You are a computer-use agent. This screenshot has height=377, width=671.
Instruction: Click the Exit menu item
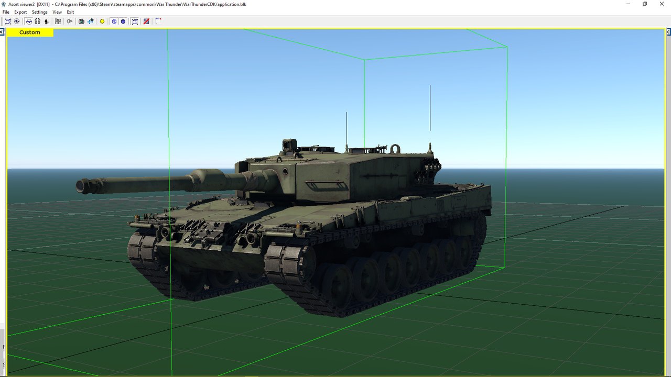[70, 12]
